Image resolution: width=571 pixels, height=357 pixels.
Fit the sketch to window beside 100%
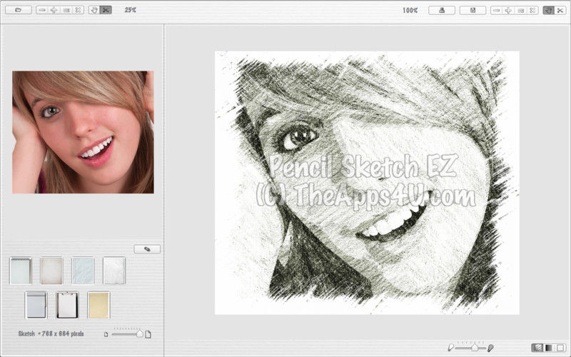[x=521, y=10]
